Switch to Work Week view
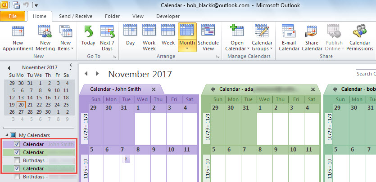 pos(149,38)
